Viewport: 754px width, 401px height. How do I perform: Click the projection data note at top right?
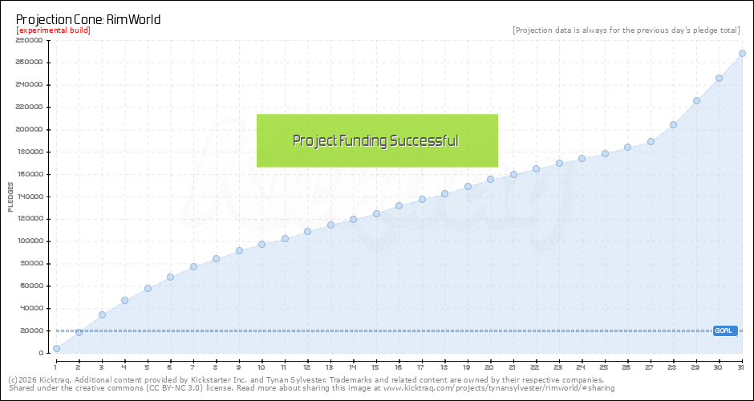pyautogui.click(x=626, y=30)
